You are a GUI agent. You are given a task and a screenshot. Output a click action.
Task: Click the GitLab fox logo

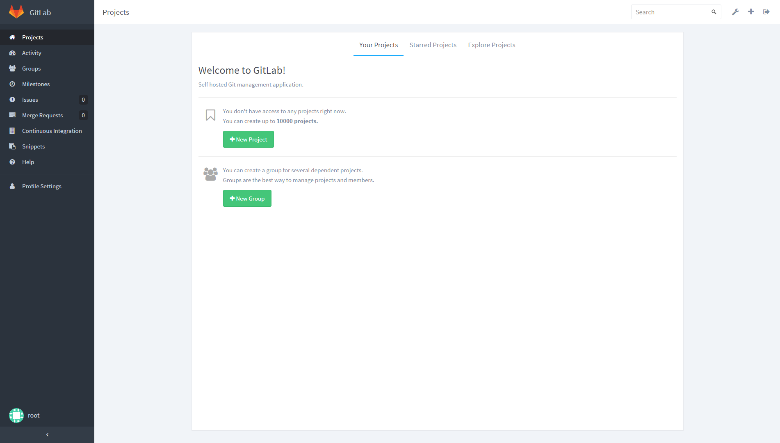click(x=16, y=12)
